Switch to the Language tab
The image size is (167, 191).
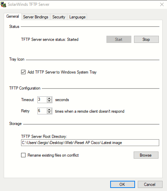pos(77,17)
